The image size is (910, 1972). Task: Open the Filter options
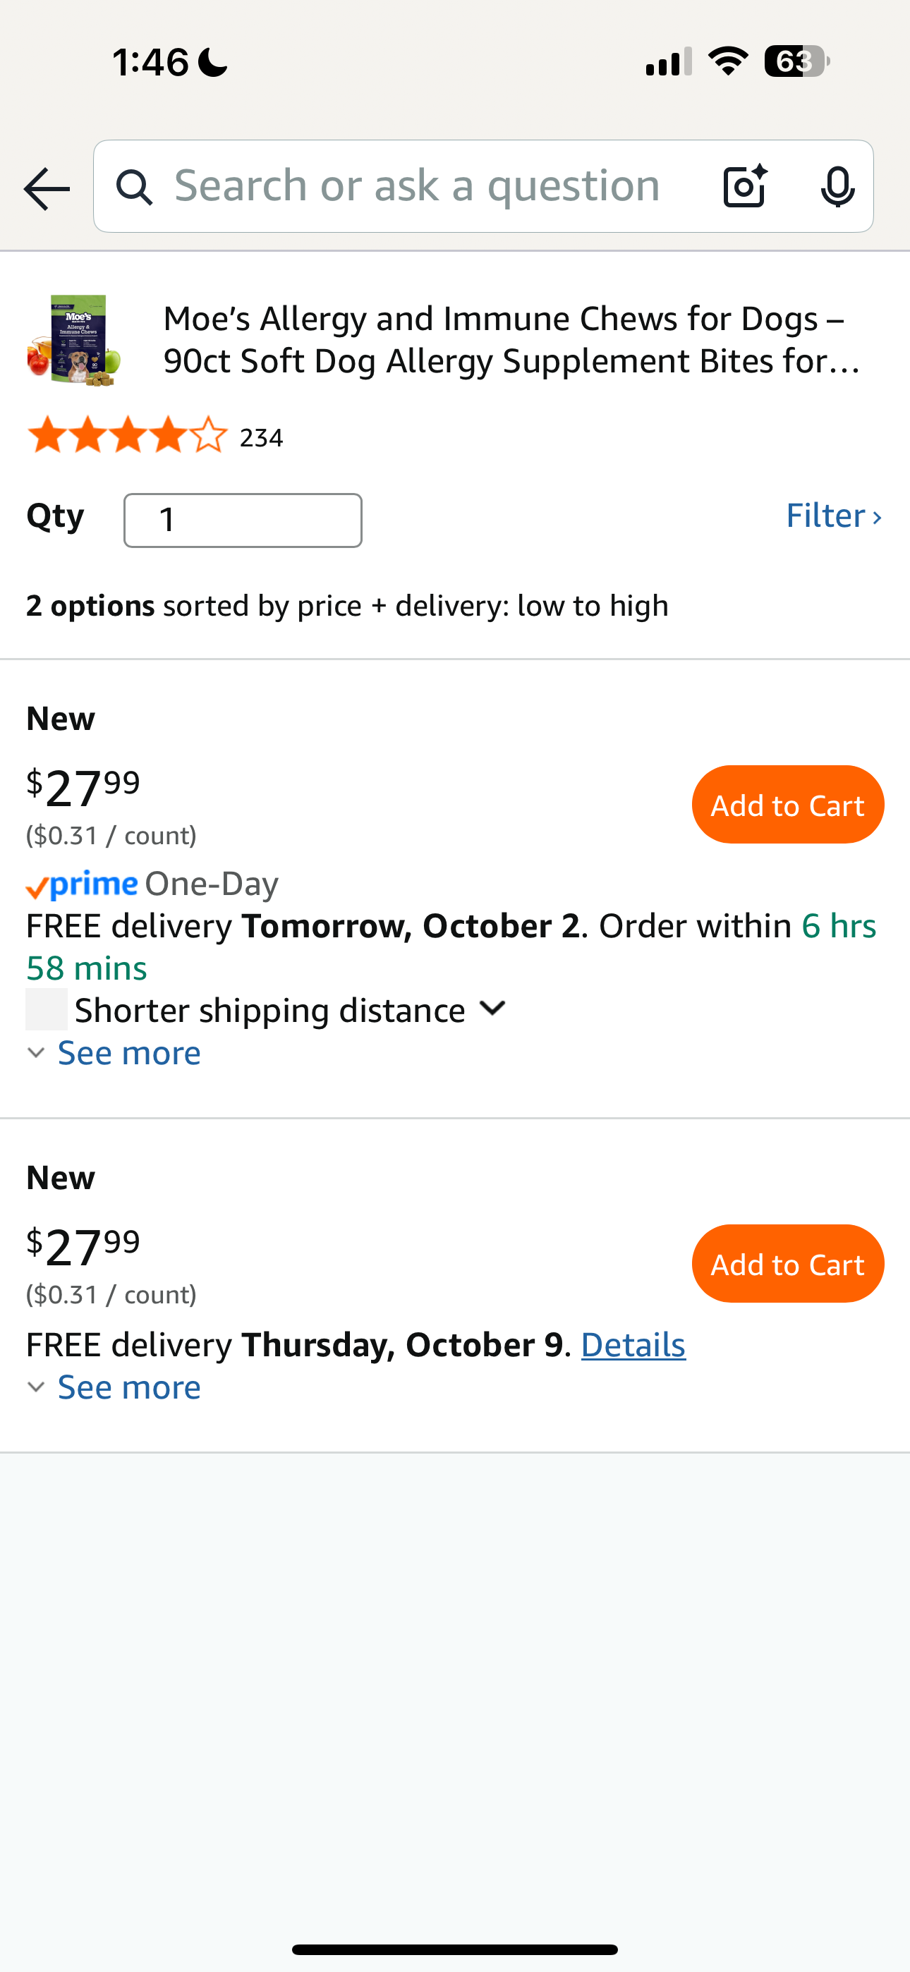pyautogui.click(x=832, y=516)
